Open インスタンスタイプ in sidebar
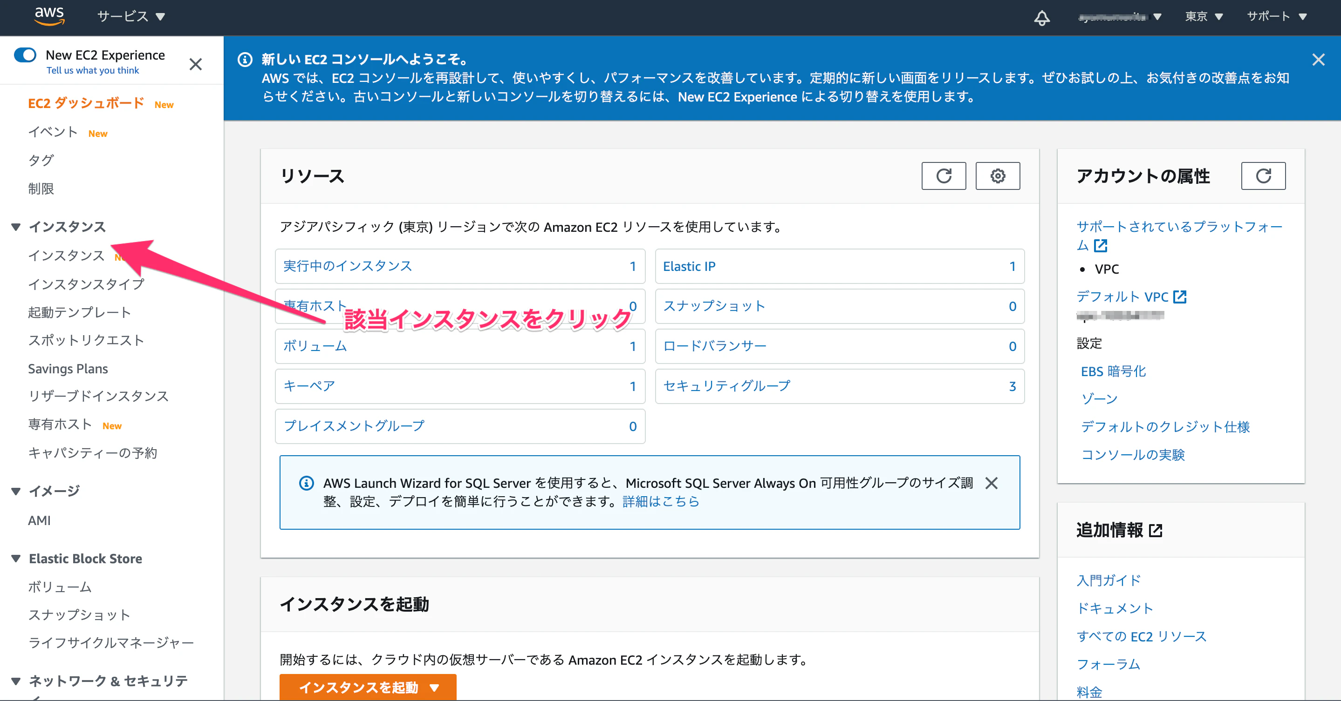This screenshot has width=1341, height=701. click(x=86, y=284)
